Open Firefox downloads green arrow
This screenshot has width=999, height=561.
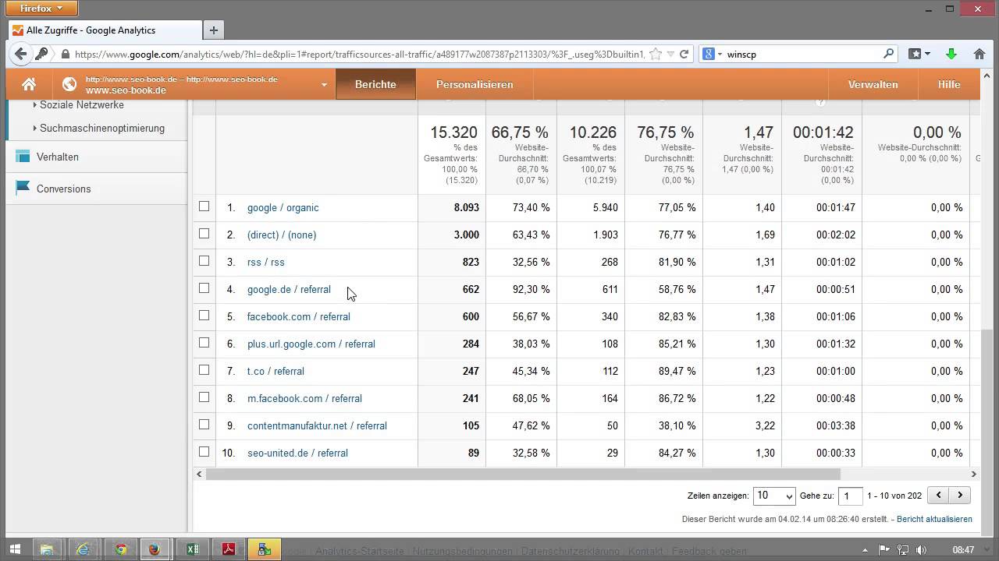click(951, 54)
